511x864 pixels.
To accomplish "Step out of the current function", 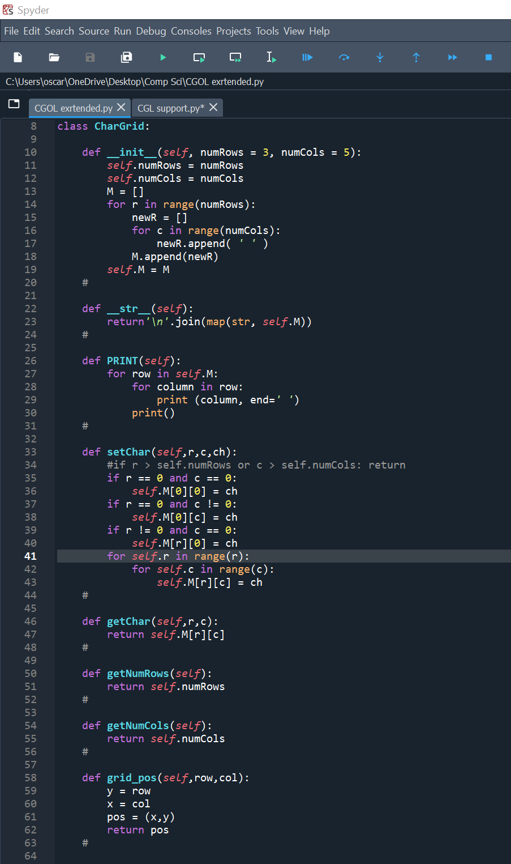I will tap(416, 57).
